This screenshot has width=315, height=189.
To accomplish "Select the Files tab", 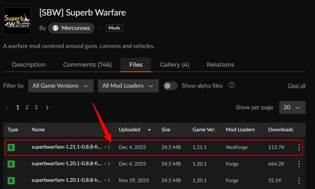I will (x=136, y=65).
